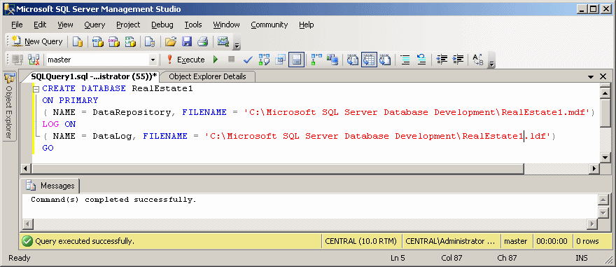The height and width of the screenshot is (267, 616).
Task: Open the Window menu
Action: click(226, 25)
